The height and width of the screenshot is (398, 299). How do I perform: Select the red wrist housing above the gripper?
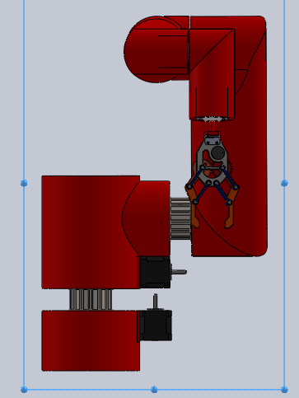212,74
